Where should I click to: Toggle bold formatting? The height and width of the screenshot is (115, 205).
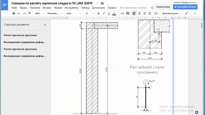click(99, 13)
